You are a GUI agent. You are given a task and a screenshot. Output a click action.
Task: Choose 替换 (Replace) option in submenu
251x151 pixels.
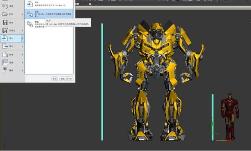(35, 24)
